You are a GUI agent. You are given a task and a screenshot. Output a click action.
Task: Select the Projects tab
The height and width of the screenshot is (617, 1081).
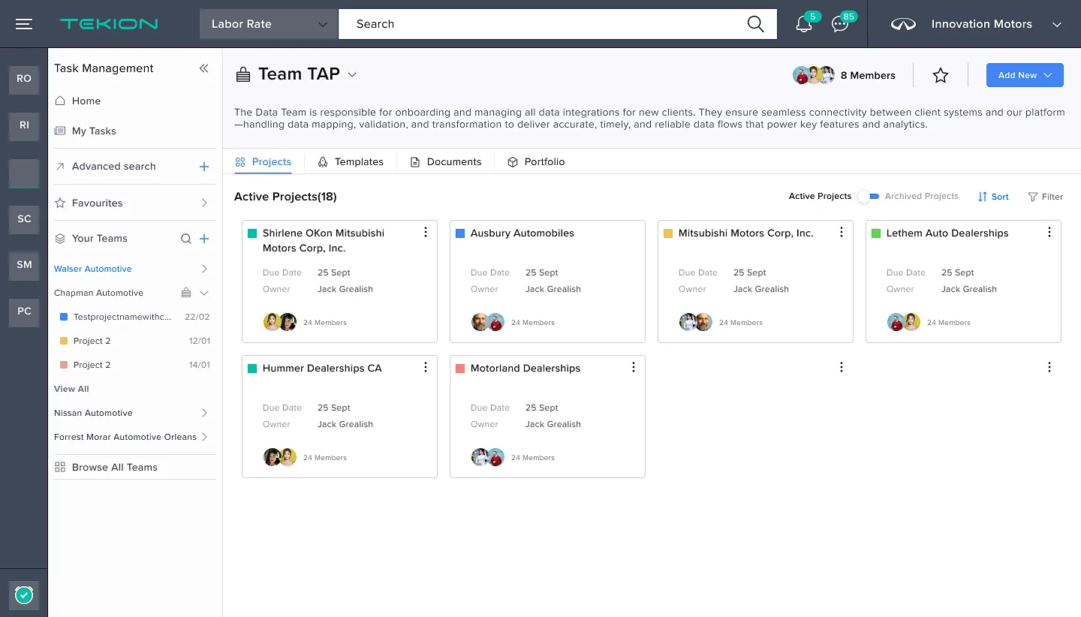(263, 162)
